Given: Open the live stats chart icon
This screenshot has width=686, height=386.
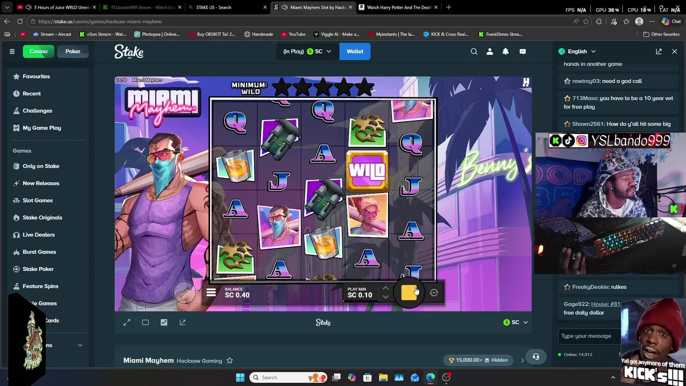Looking at the screenshot, I should click(164, 322).
